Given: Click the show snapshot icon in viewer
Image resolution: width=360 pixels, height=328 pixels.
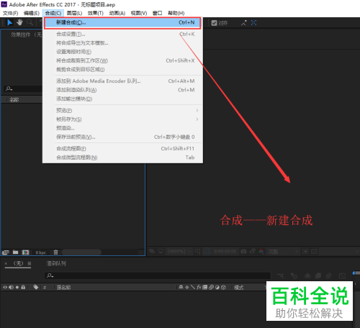Looking at the screenshot, I should (253, 251).
